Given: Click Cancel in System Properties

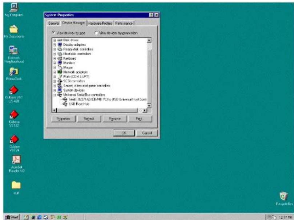Looking at the screenshot, I should (x=147, y=133).
